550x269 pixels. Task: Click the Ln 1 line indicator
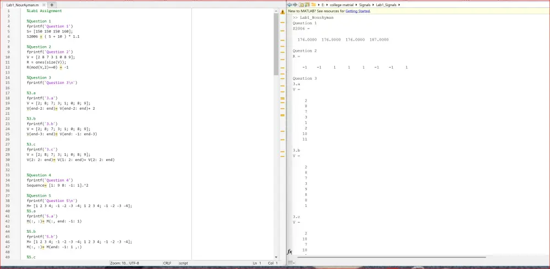[257, 263]
